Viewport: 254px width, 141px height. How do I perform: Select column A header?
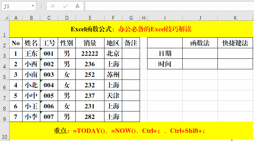(x=16, y=18)
